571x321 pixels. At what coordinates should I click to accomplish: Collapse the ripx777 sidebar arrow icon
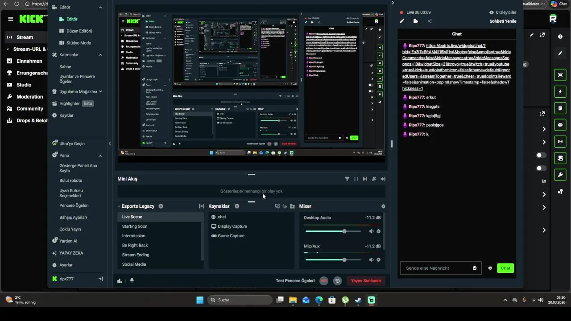click(100, 279)
